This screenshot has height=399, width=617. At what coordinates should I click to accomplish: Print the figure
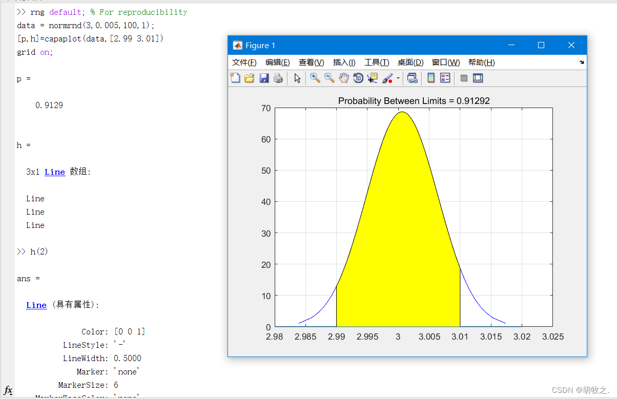(x=278, y=78)
